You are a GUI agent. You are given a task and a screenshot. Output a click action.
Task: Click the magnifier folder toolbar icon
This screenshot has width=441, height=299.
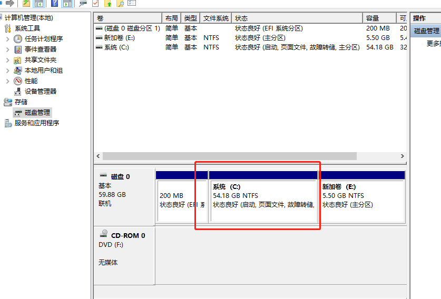coord(120,3)
